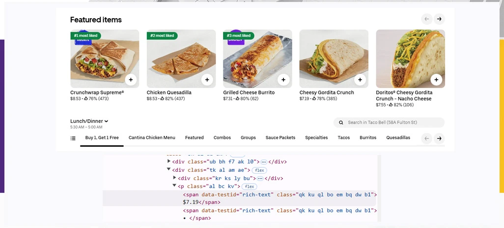The height and width of the screenshot is (228, 504).
Task: Open the full menu list icon
Action: (x=73, y=138)
